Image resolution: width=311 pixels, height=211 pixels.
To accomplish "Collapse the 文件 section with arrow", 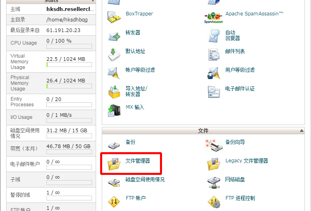I will click(302, 131).
